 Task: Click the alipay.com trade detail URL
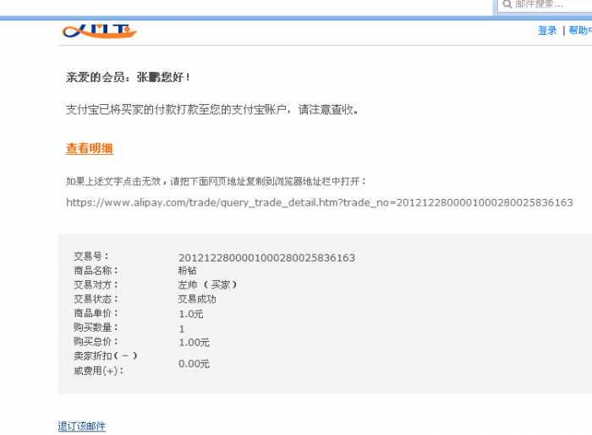[x=320, y=202]
